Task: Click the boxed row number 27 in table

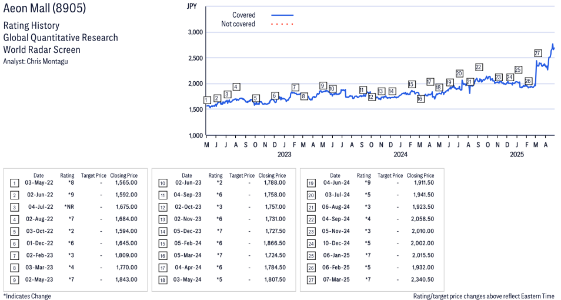Action: (311, 280)
